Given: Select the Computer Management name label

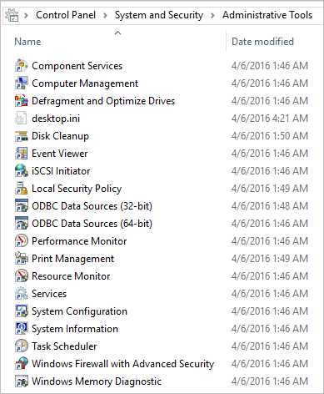Looking at the screenshot, I should [x=85, y=83].
